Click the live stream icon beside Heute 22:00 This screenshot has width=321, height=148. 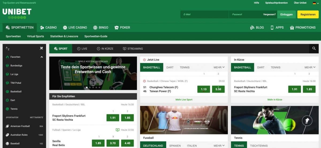[117, 130]
